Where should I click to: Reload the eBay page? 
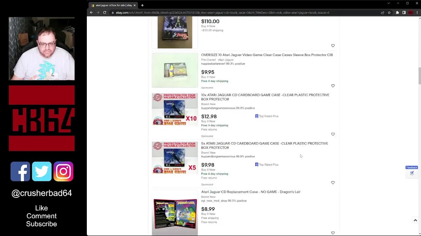click(x=105, y=12)
